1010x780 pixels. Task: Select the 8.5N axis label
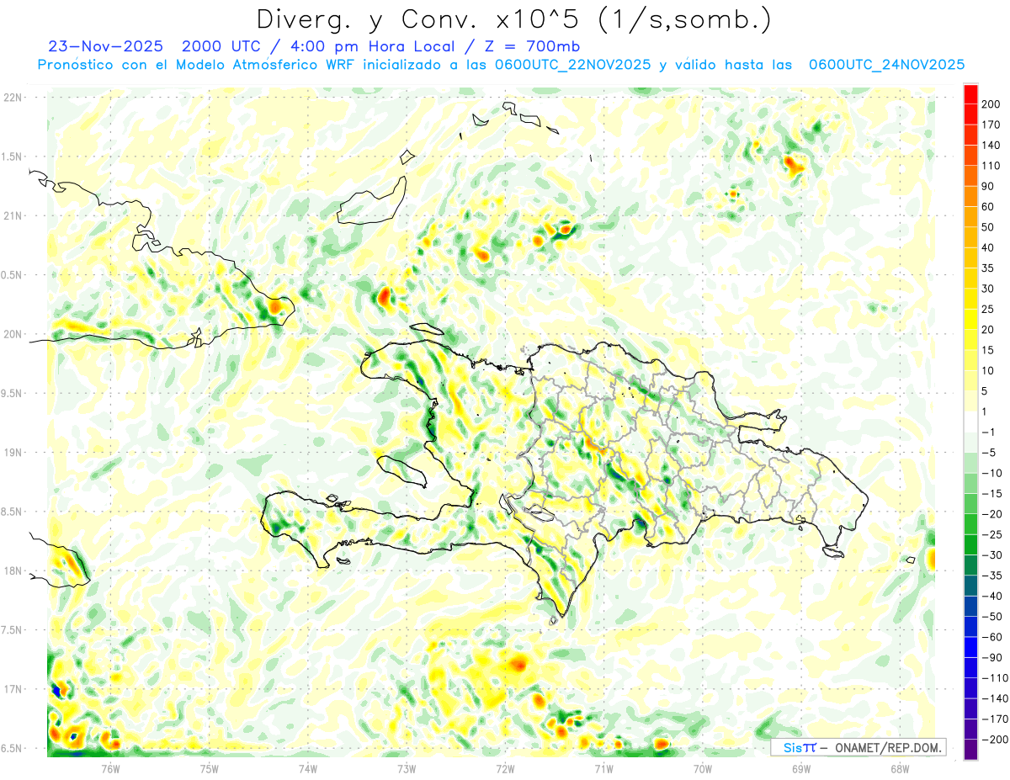tap(13, 512)
